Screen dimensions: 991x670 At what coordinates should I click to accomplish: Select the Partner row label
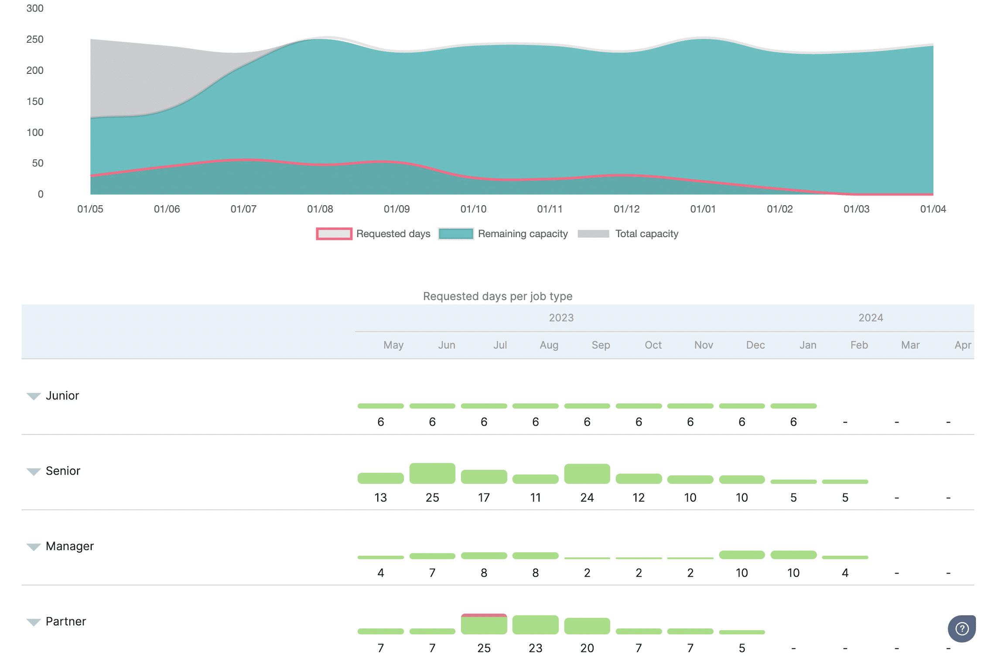pyautogui.click(x=66, y=622)
